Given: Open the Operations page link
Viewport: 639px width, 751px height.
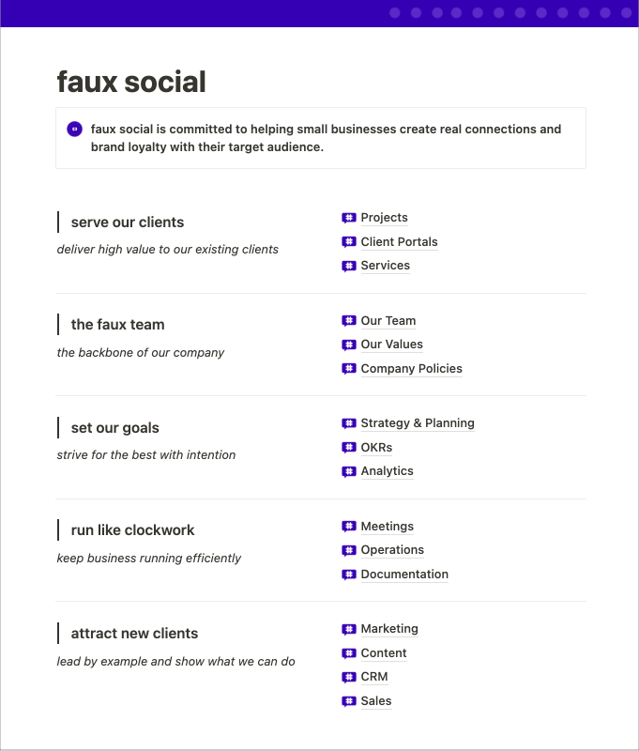Looking at the screenshot, I should click(392, 550).
